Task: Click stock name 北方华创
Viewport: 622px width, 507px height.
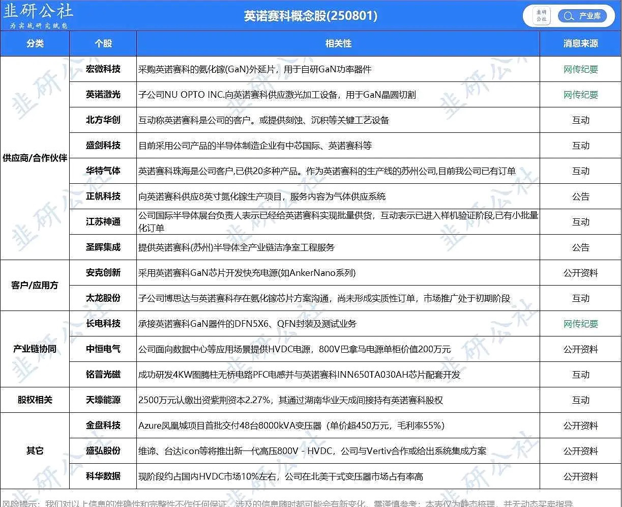Action: click(x=103, y=120)
